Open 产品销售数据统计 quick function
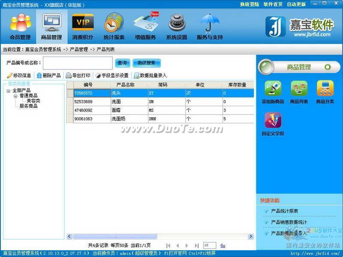Image resolution: width=343 pixels, height=257 pixels. click(289, 222)
